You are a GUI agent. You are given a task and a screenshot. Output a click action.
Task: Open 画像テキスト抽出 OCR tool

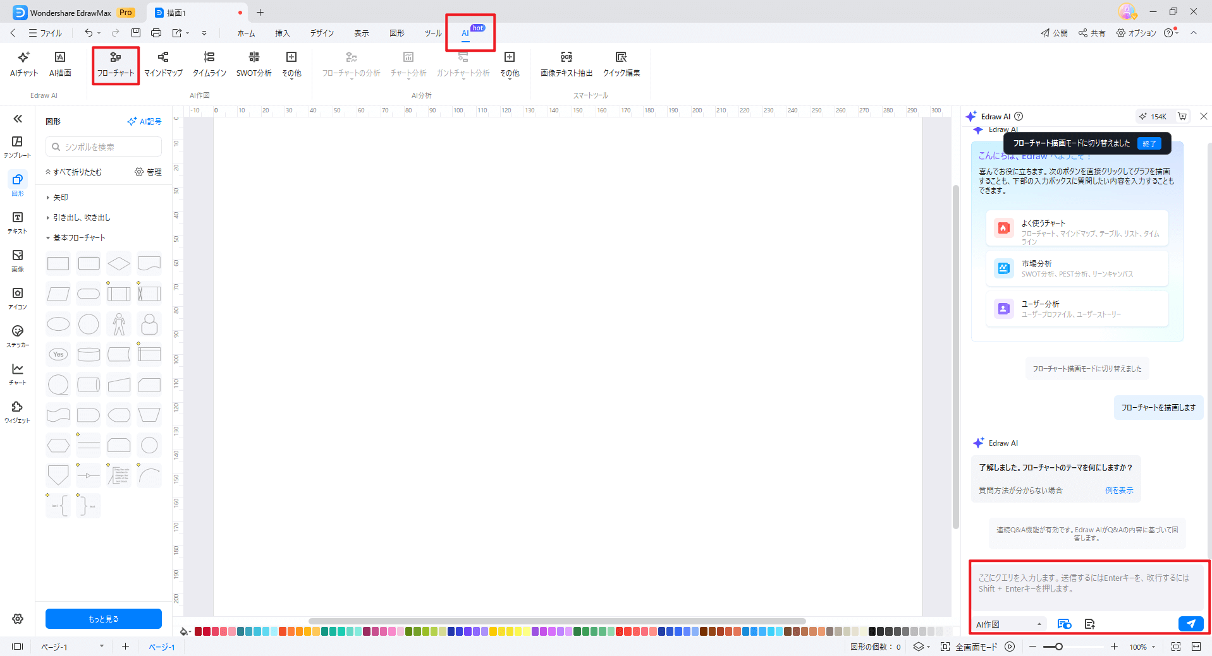[566, 64]
